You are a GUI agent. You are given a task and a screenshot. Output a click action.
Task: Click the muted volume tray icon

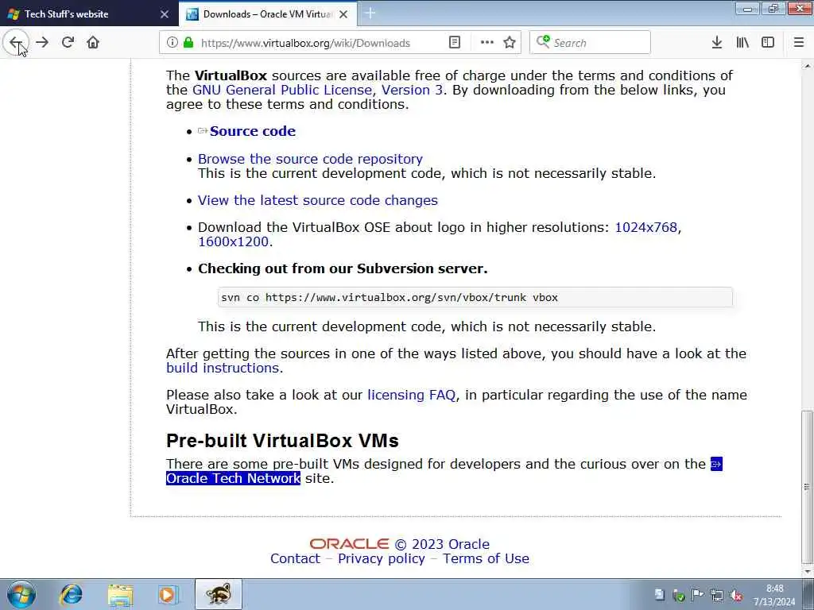(735, 595)
